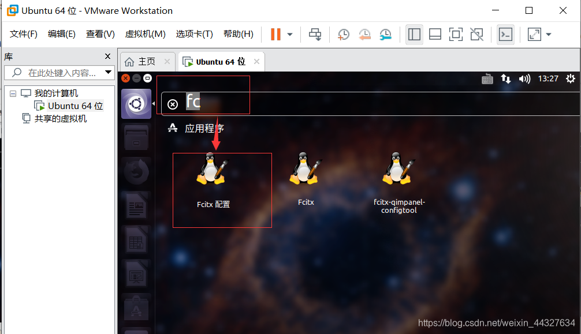Viewport: 581px width, 334px height.
Task: Click the 应用程序 category header
Action: [204, 129]
